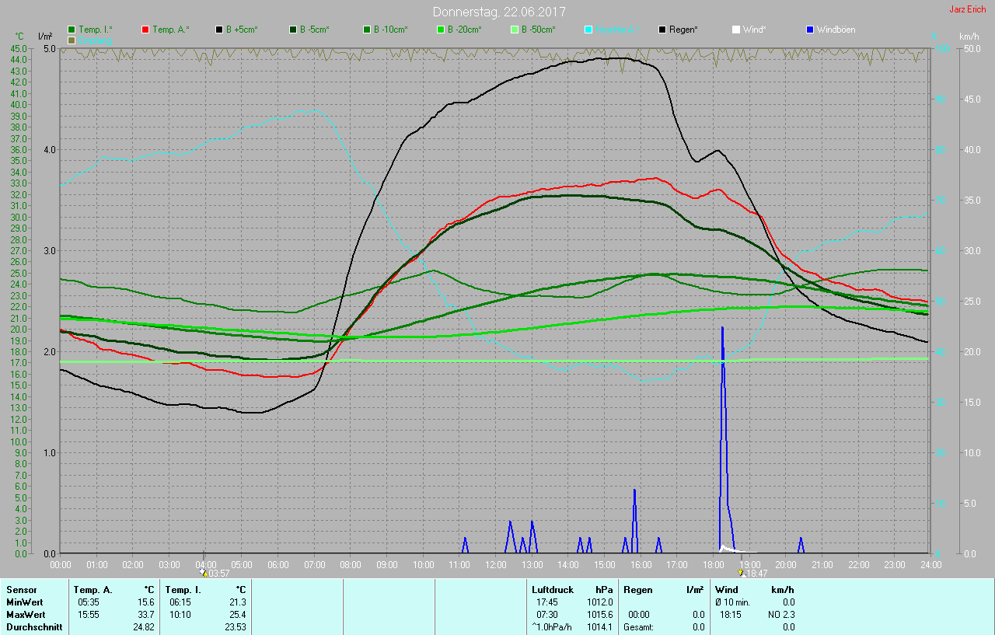Click the green Temp. I. legend square
995x635 pixels.
tap(72, 30)
